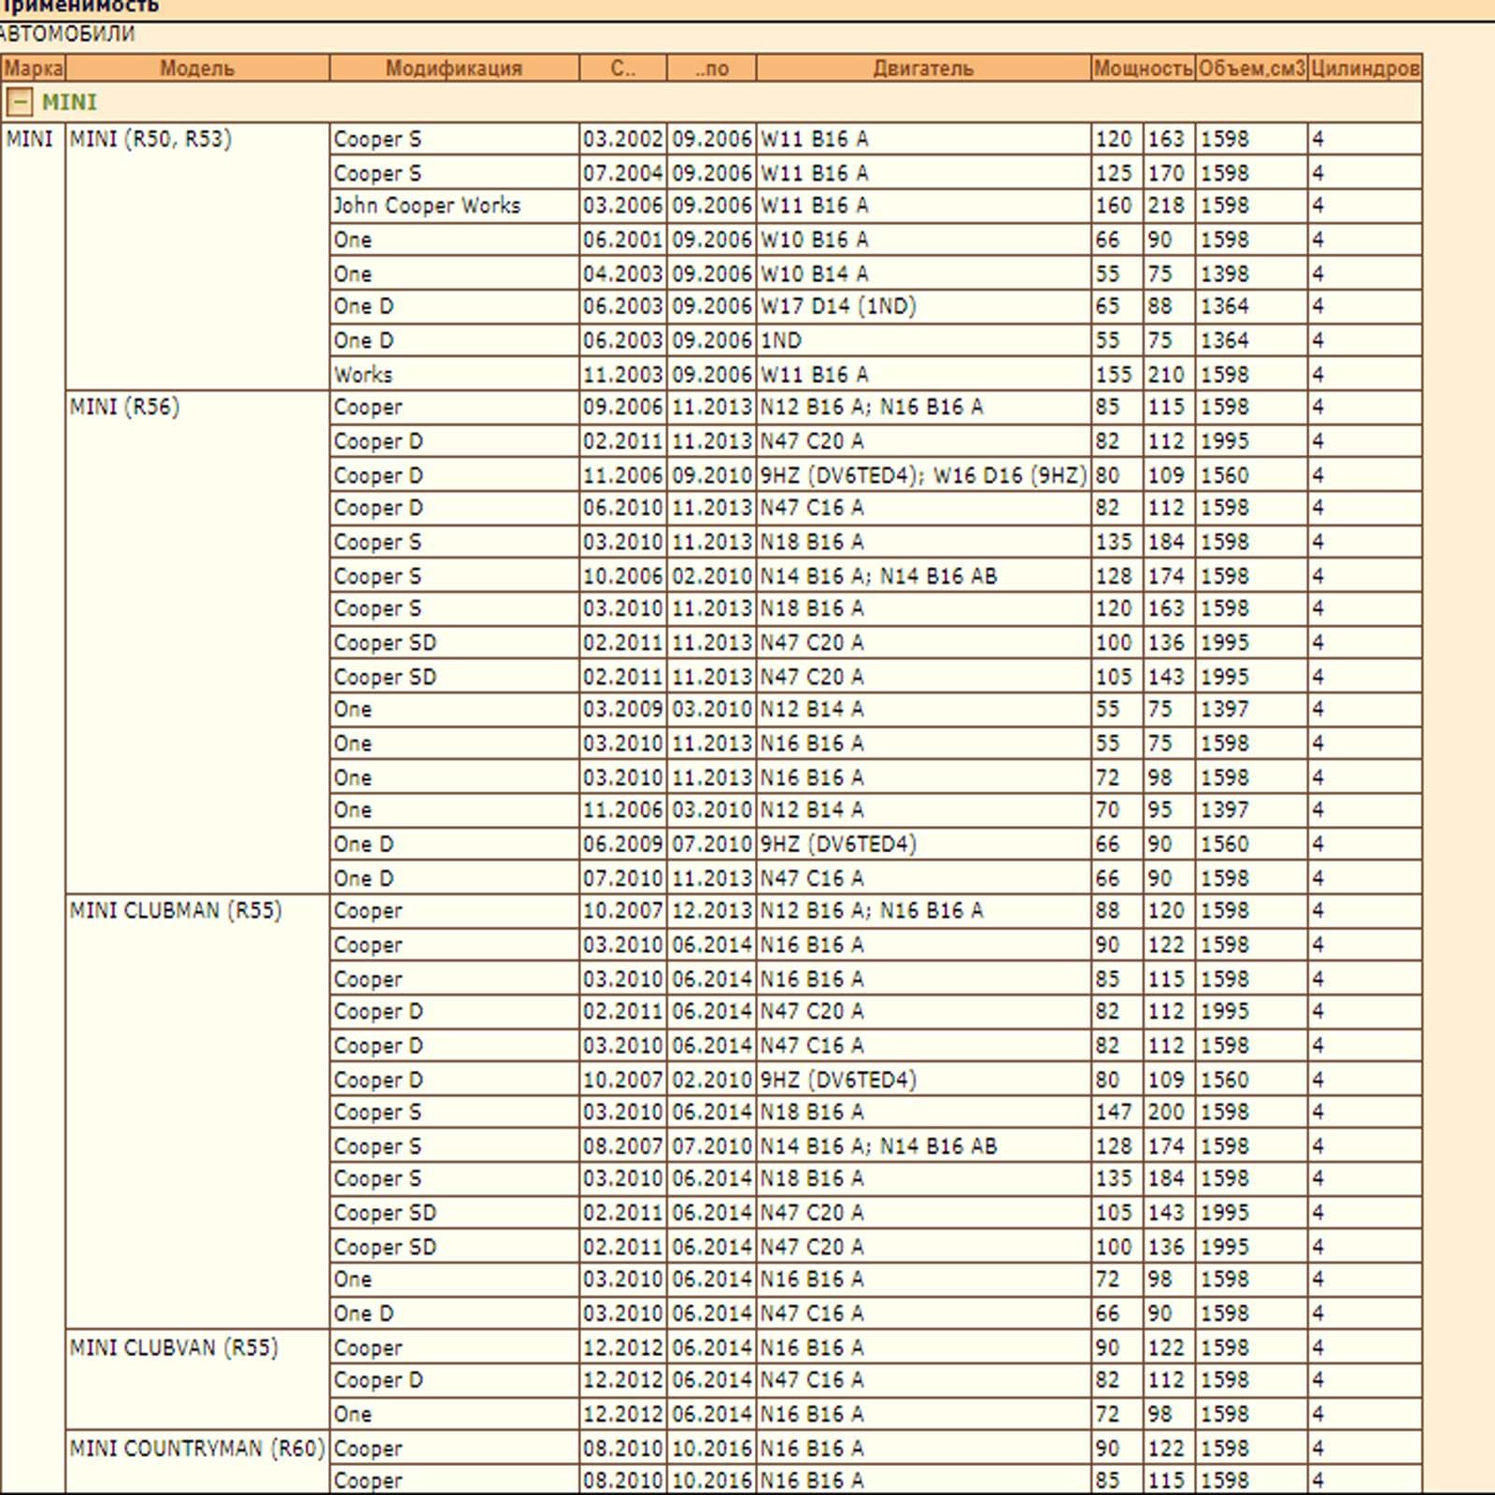Image resolution: width=1495 pixels, height=1495 pixels.
Task: Select the MINI (R50, R53) model cell
Action: click(150, 139)
